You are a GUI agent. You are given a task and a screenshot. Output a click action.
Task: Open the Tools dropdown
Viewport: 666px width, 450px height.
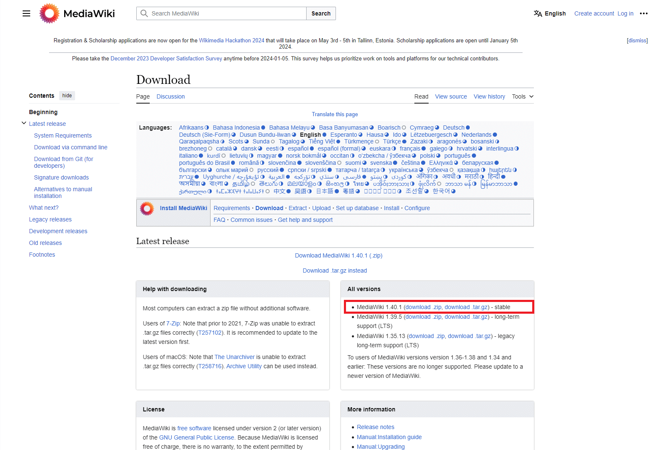[523, 96]
